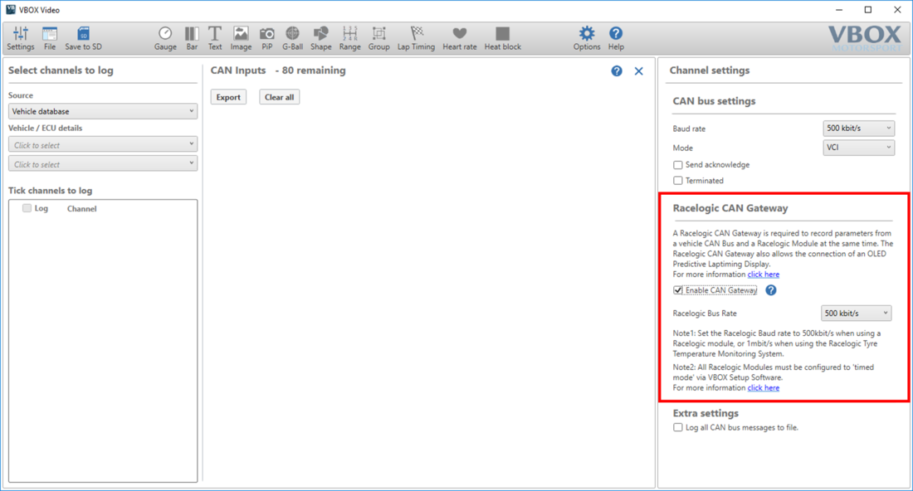Open the Settings toolbar icon
The height and width of the screenshot is (491, 913).
coord(21,38)
